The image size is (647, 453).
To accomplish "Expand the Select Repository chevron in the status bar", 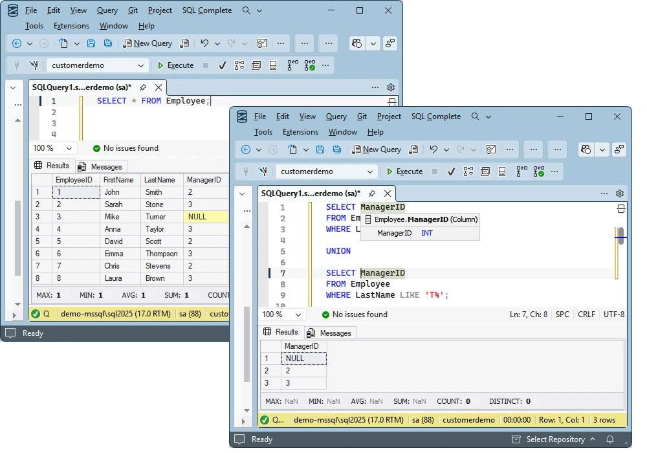I will coord(593,439).
